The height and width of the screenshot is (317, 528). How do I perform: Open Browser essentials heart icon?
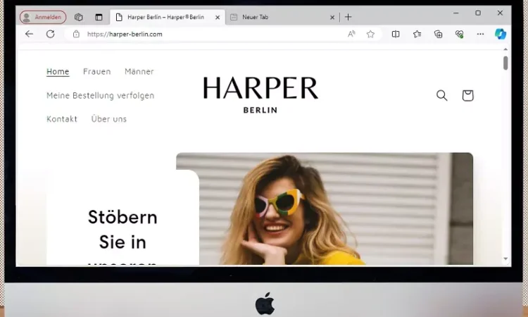(x=459, y=34)
